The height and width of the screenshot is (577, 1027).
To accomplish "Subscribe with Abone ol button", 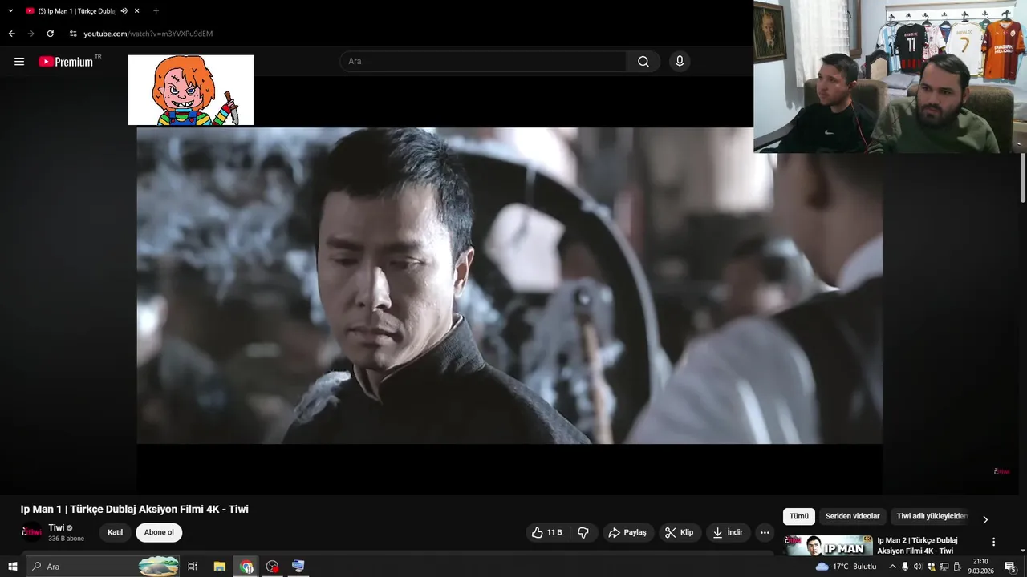I will tap(159, 532).
